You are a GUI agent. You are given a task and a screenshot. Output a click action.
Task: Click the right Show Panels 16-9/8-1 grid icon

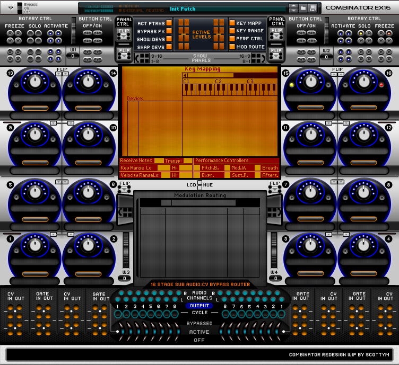[x=258, y=58]
